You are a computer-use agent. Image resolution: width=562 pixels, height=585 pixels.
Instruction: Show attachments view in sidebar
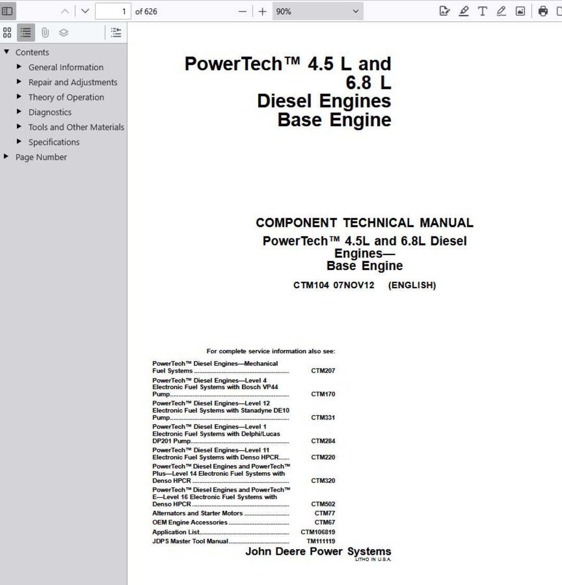45,32
